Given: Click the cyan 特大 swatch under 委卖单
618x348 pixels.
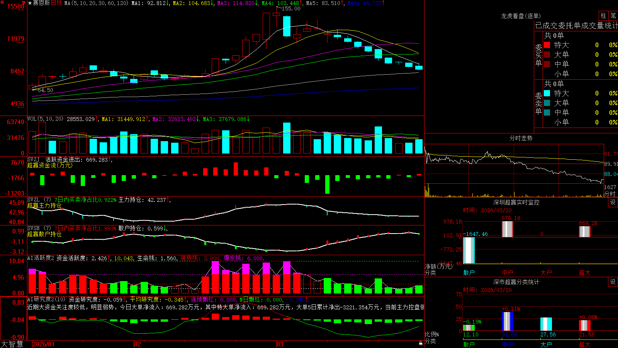Looking at the screenshot, I should [547, 93].
